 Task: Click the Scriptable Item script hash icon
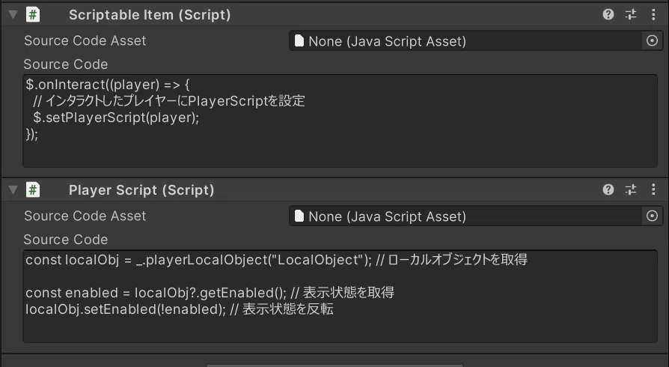point(32,14)
